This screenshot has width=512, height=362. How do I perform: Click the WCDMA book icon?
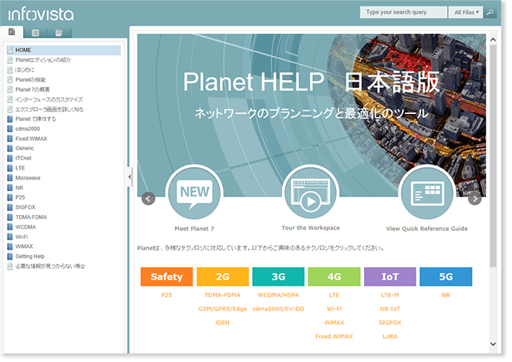point(10,227)
